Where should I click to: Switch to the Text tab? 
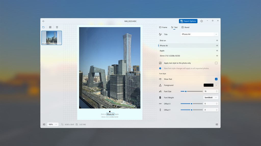pyautogui.click(x=174, y=27)
